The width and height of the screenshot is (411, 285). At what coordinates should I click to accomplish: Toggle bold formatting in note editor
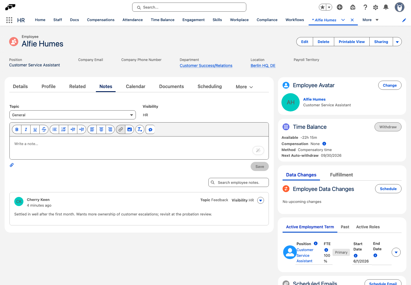coord(17,129)
